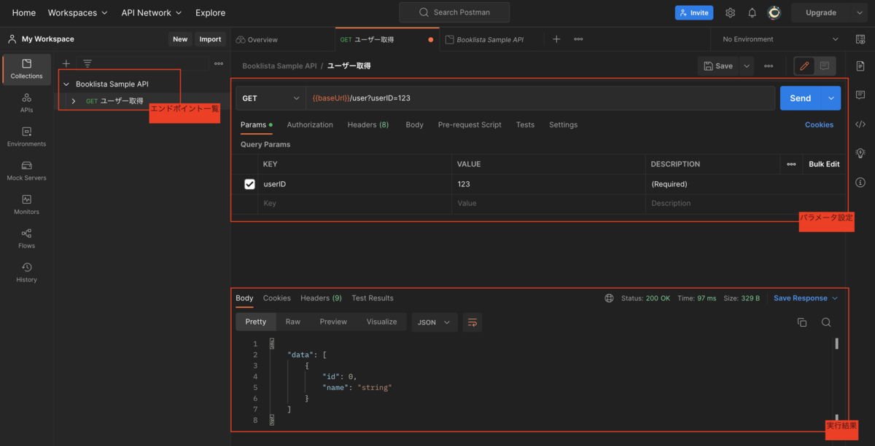Click the Bulk Edit link
The height and width of the screenshot is (446, 875).
click(824, 164)
